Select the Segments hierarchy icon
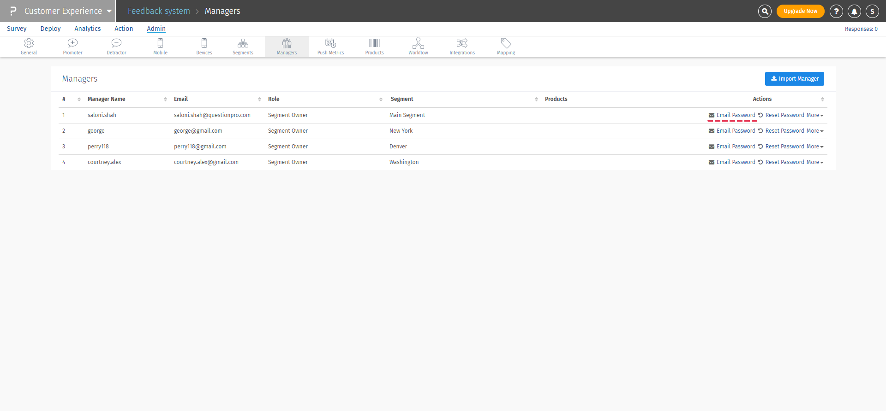Viewport: 886px width, 411px height. click(x=243, y=43)
